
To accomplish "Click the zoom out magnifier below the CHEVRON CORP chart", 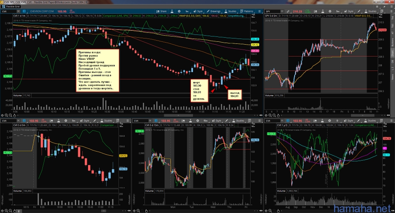I will point(10,116).
